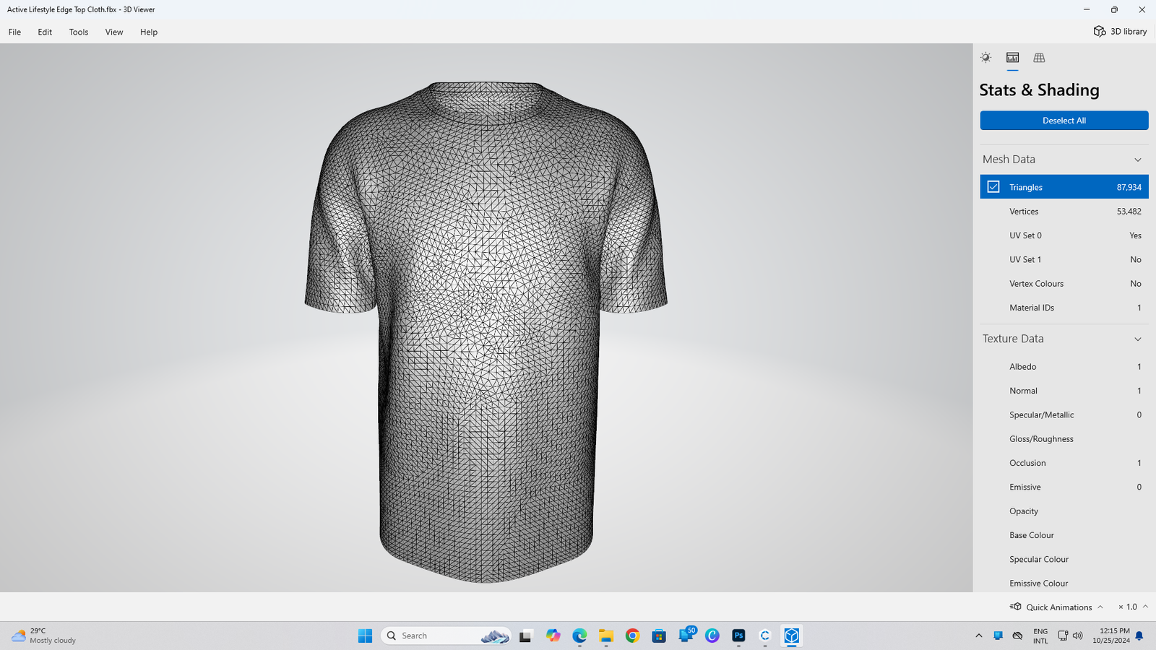The image size is (1156, 650).
Task: Open the weather widget 29°C
Action: (x=43, y=636)
